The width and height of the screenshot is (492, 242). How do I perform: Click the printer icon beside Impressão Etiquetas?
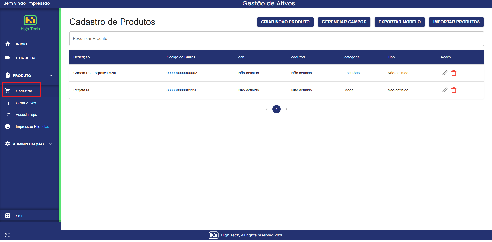[8, 126]
